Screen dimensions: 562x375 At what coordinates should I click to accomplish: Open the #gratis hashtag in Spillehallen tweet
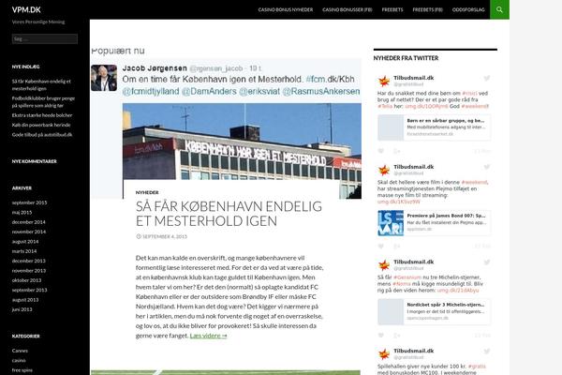477,367
